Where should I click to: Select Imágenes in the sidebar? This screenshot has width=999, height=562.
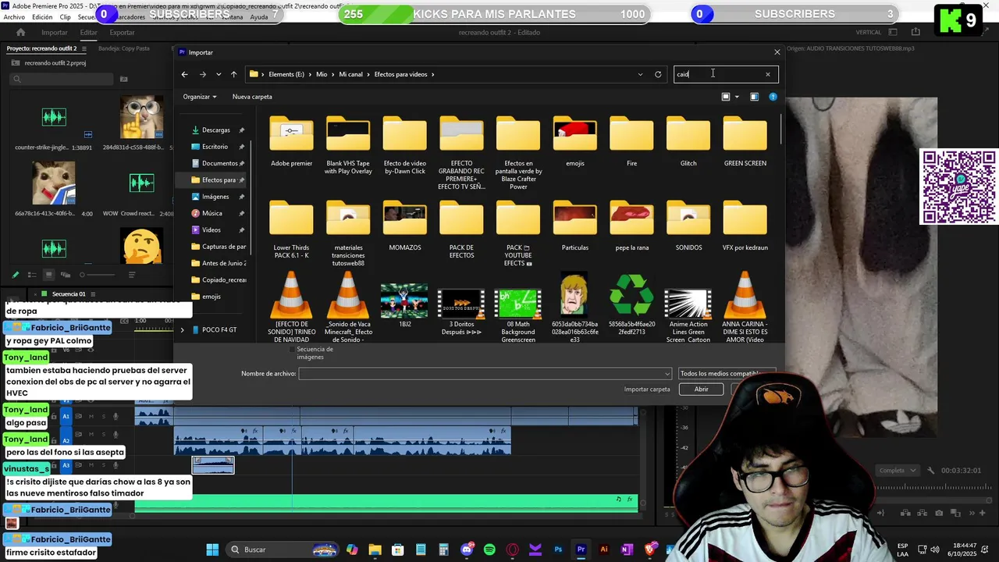215,197
